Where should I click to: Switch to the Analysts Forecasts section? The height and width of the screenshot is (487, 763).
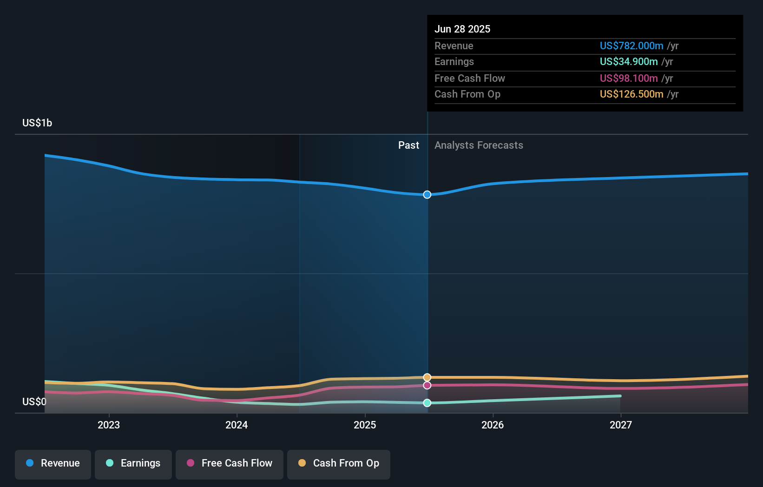[479, 145]
